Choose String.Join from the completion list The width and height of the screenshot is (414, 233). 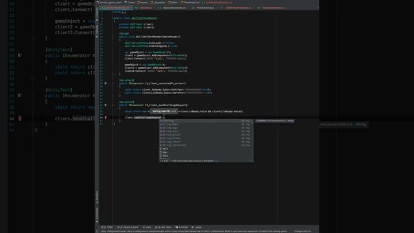205,131
